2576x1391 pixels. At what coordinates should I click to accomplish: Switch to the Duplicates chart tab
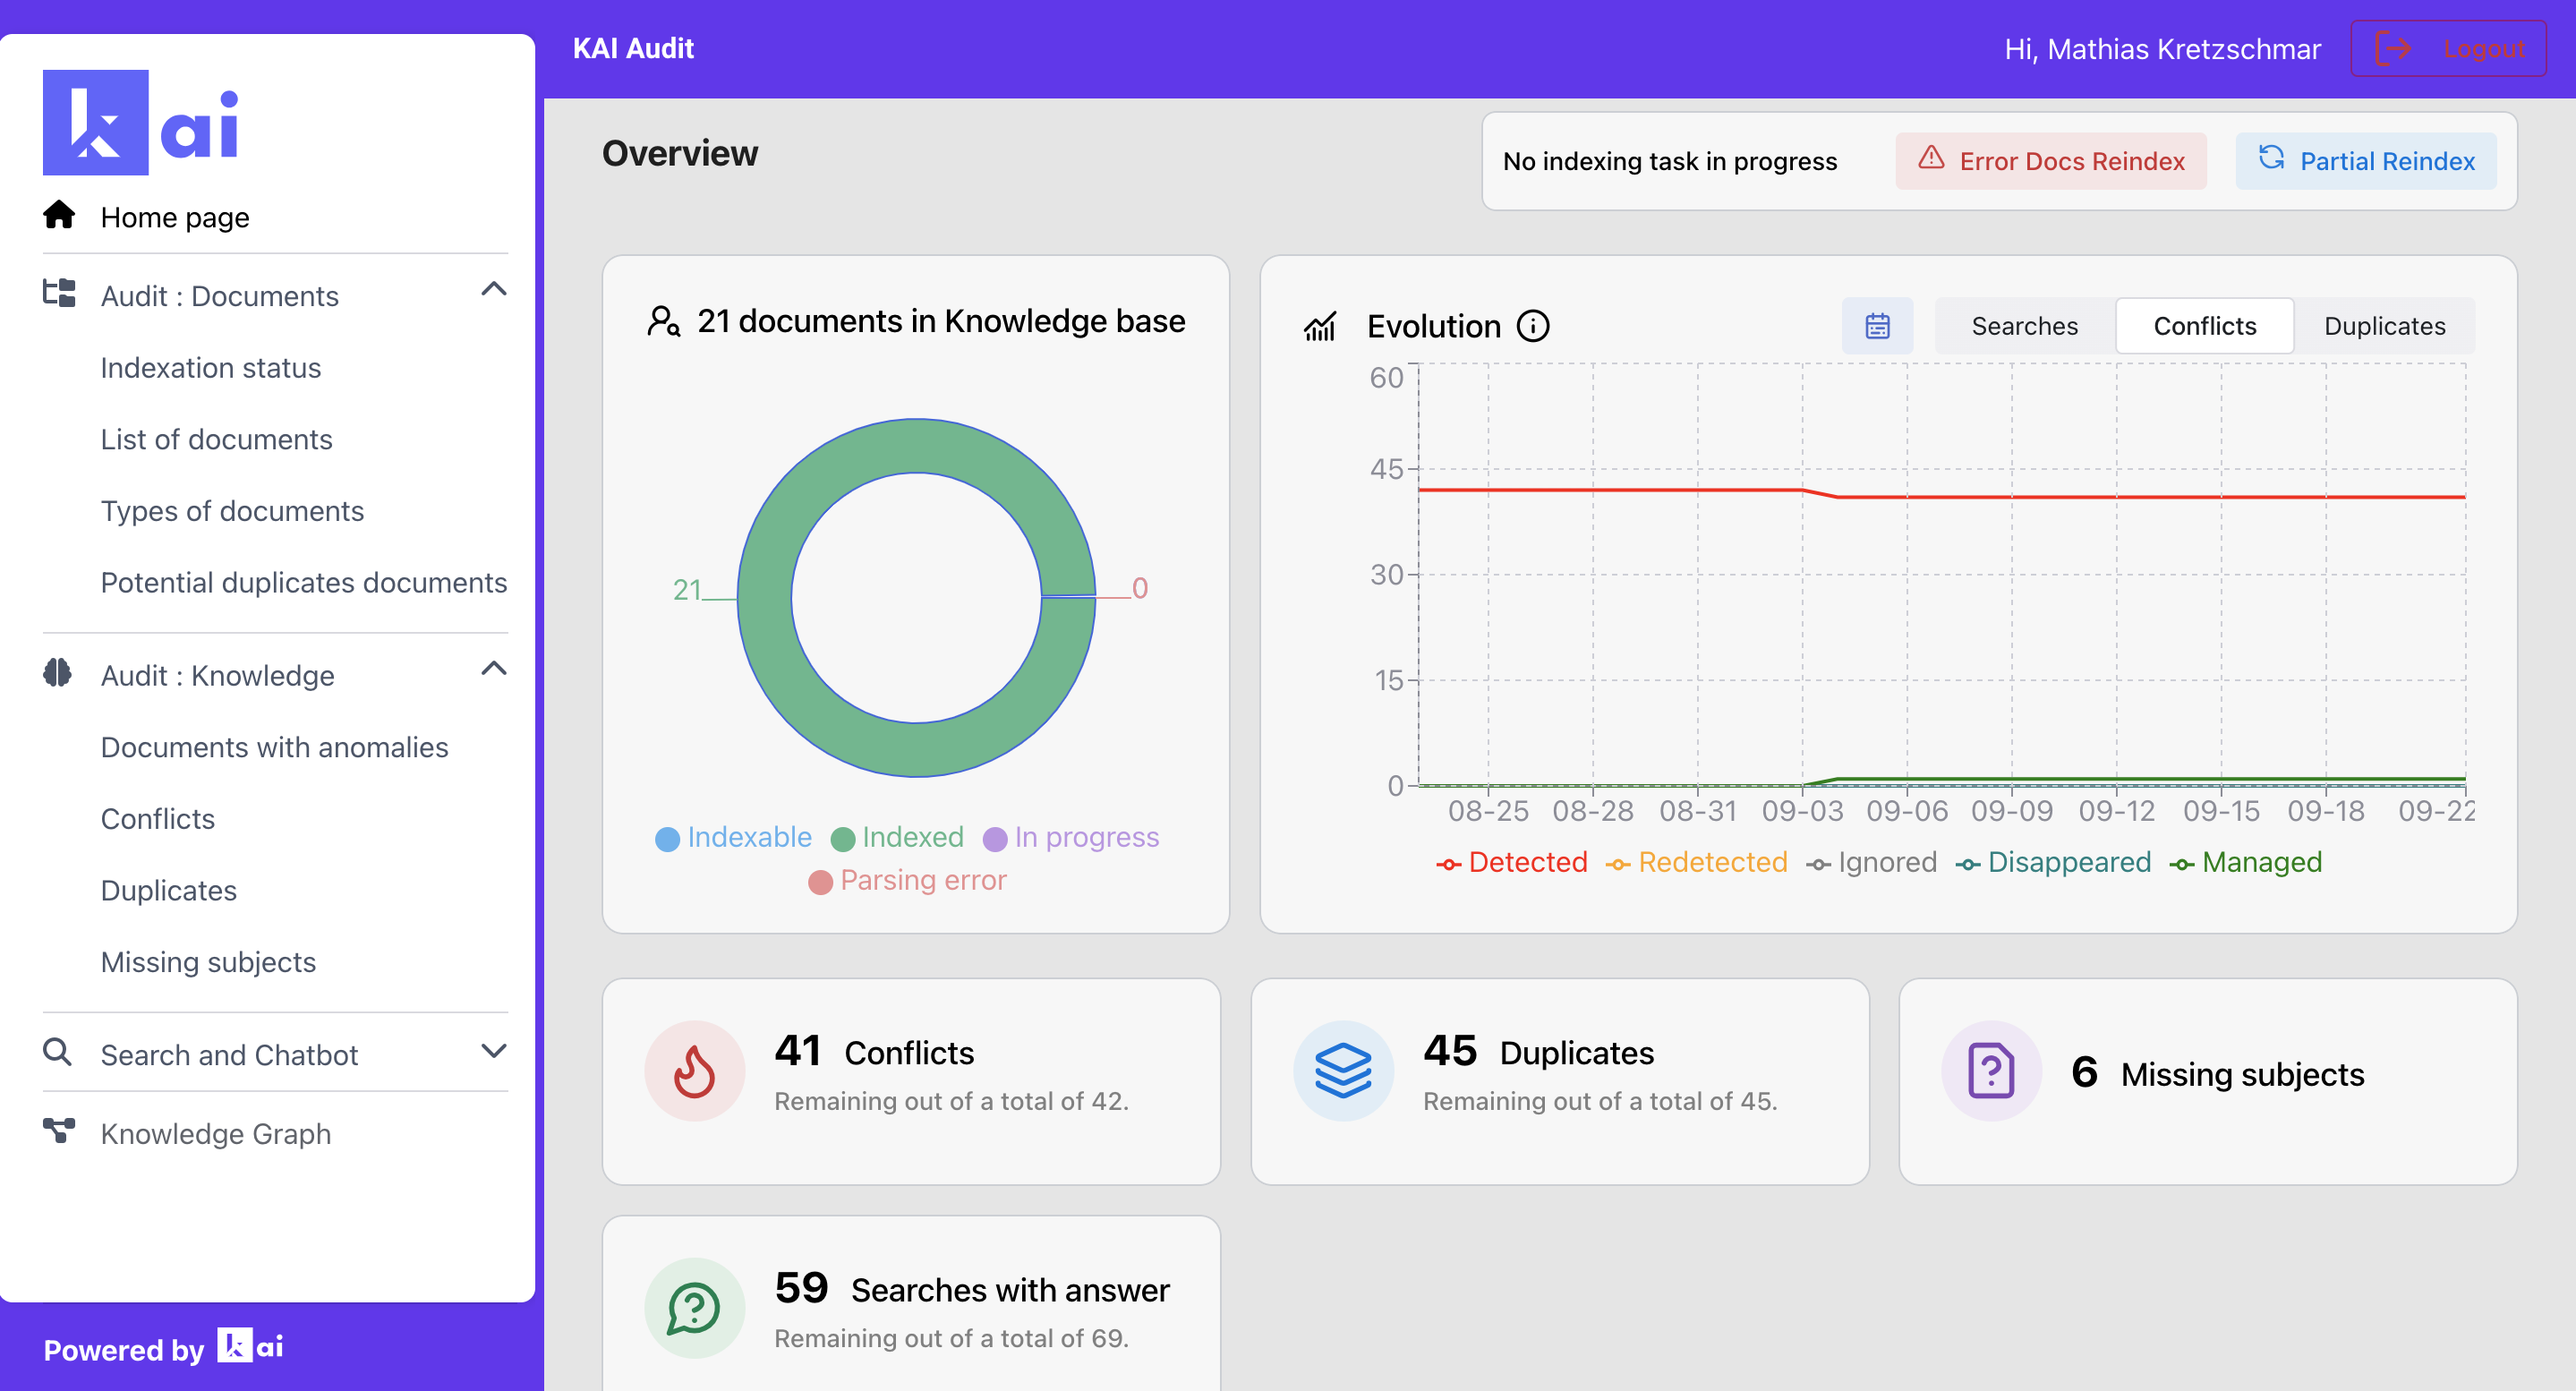[x=2384, y=326]
